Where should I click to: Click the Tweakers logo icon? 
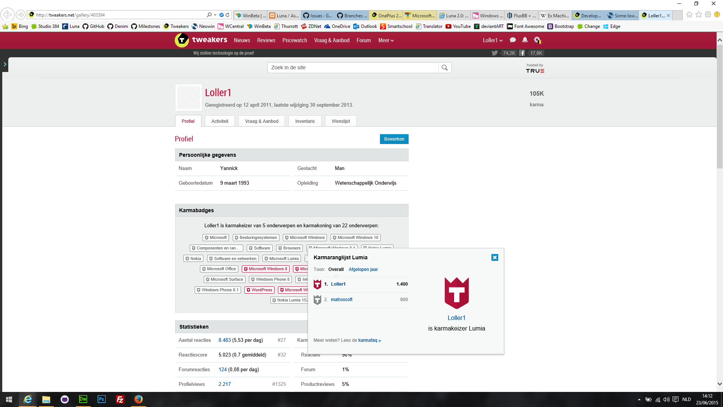click(x=182, y=40)
